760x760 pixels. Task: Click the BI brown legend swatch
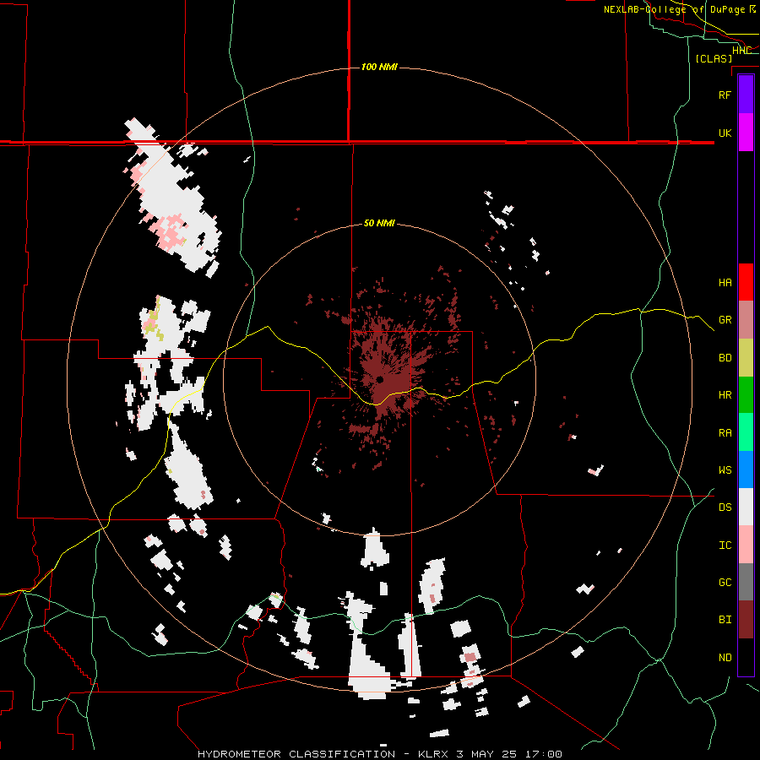point(746,620)
